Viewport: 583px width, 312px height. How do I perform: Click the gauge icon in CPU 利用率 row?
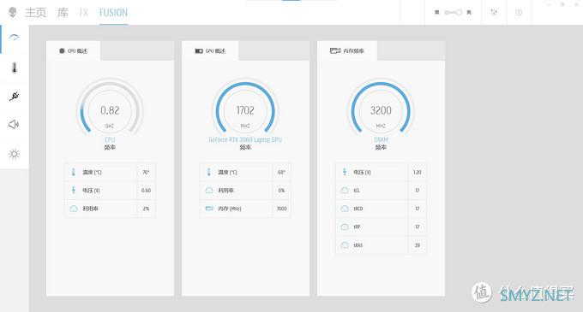point(74,209)
